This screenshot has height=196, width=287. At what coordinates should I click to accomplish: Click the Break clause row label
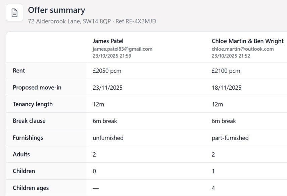pos(29,121)
